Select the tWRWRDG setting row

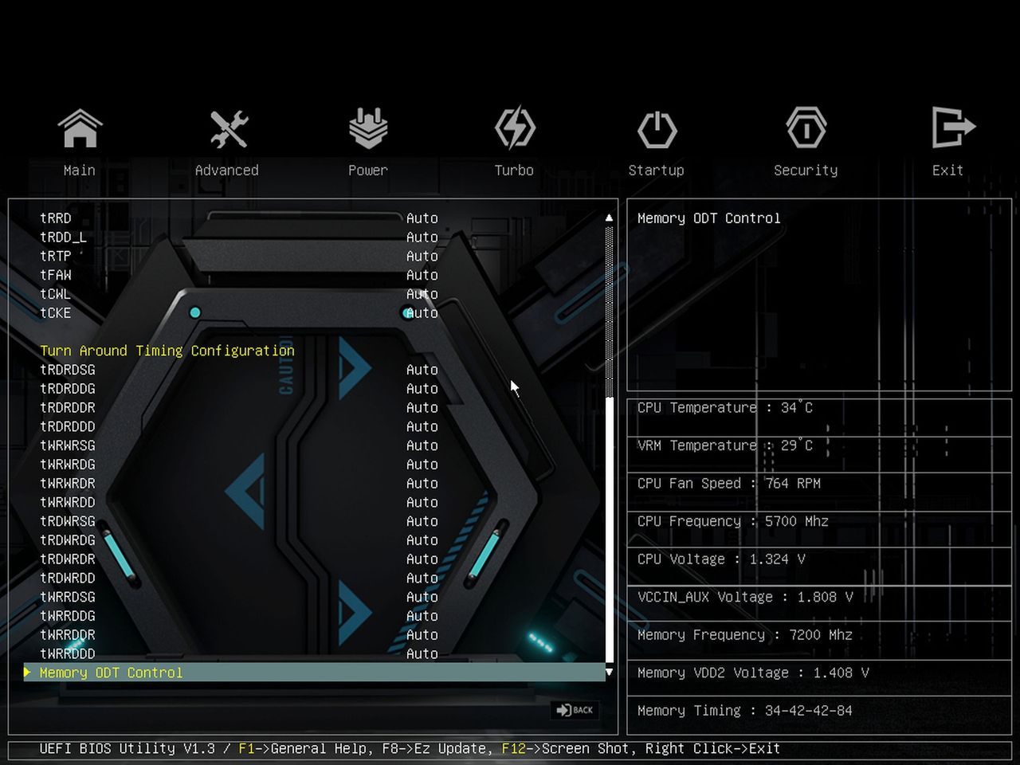[315, 465]
